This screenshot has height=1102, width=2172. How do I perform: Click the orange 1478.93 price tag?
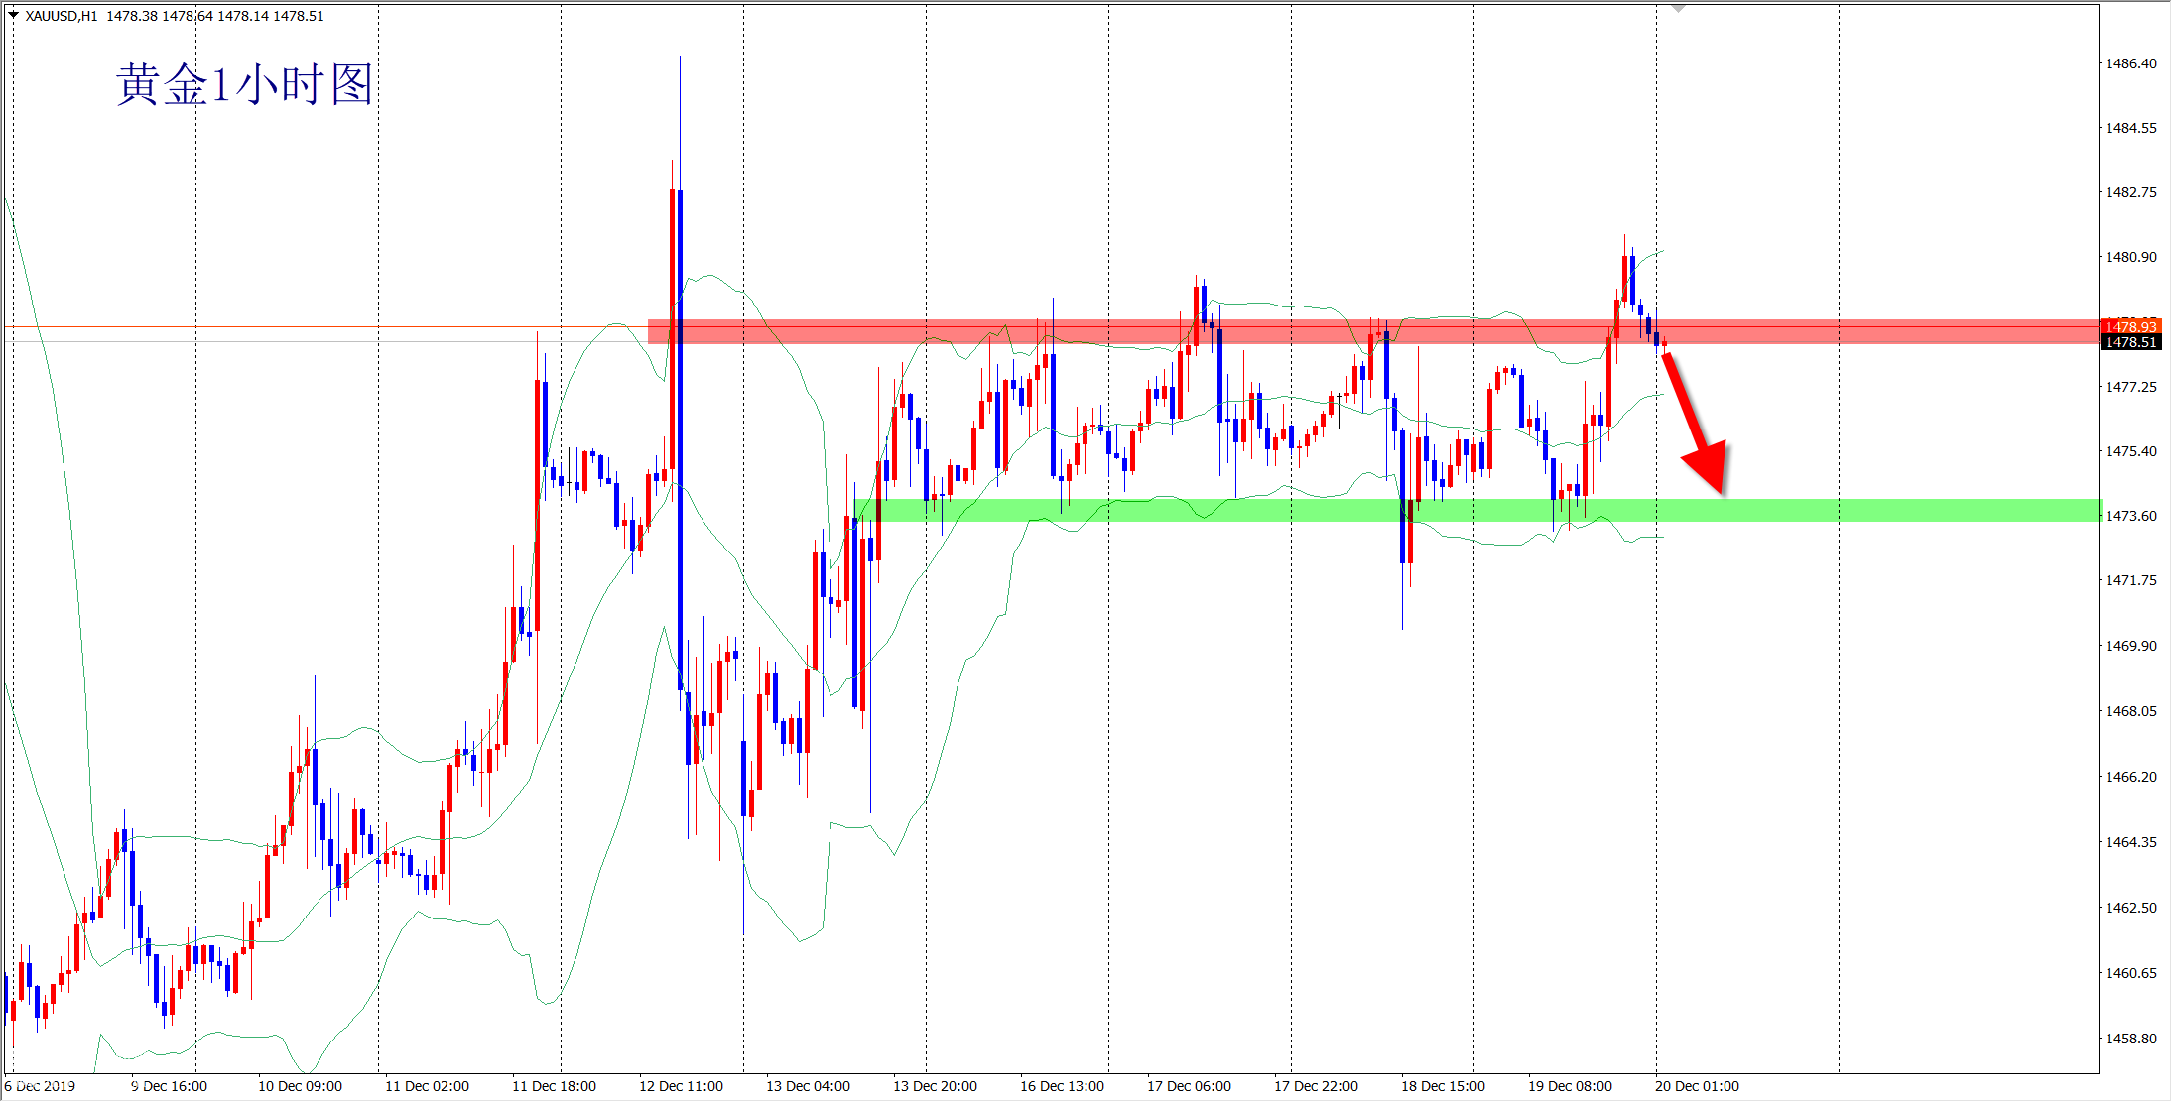(2130, 326)
